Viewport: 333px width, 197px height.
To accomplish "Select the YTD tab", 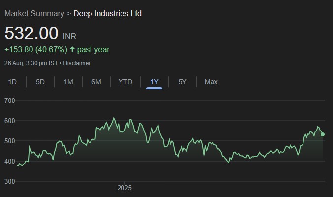I will [125, 82].
